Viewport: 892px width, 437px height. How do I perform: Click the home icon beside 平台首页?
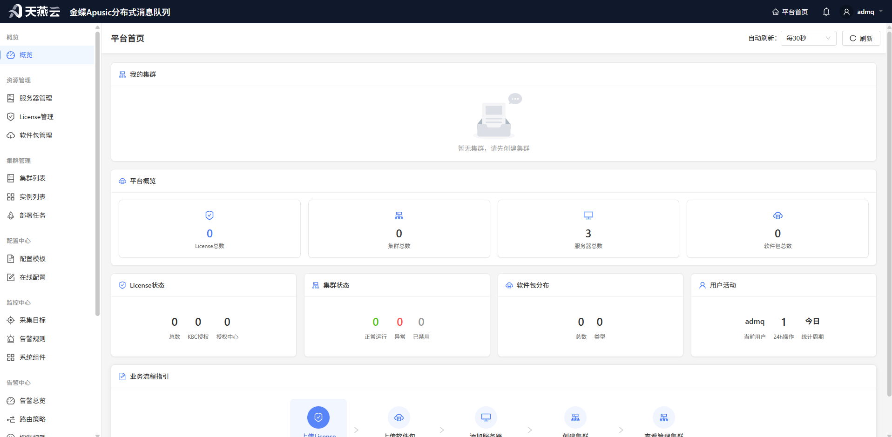tap(776, 12)
